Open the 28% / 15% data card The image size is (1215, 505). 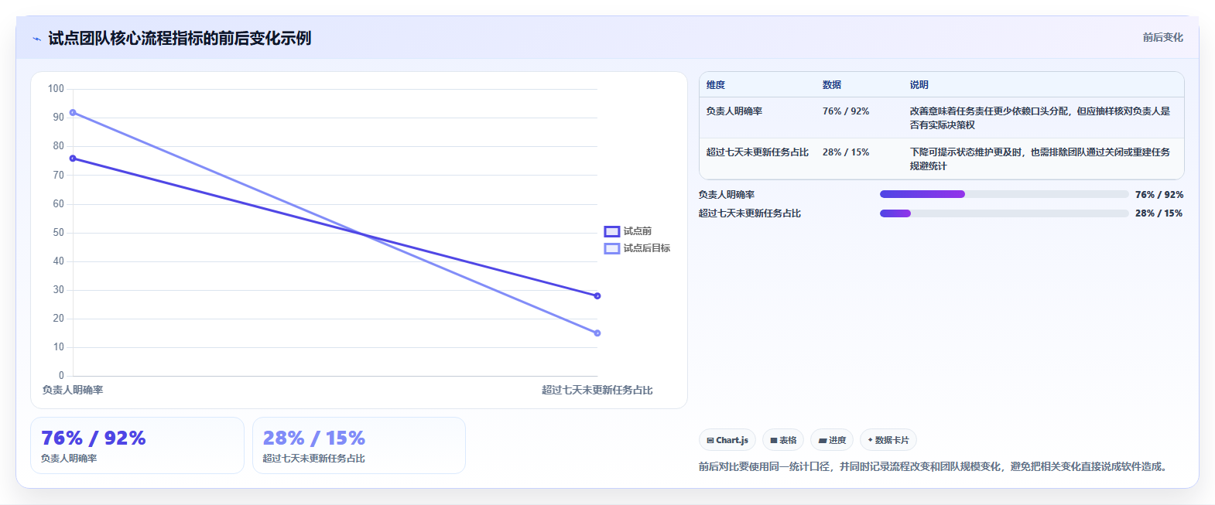(359, 445)
